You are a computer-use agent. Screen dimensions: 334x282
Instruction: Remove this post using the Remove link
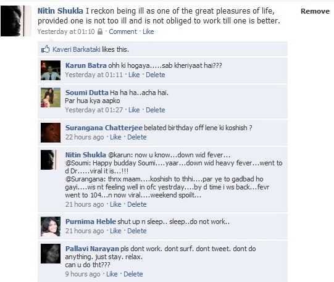315,11
